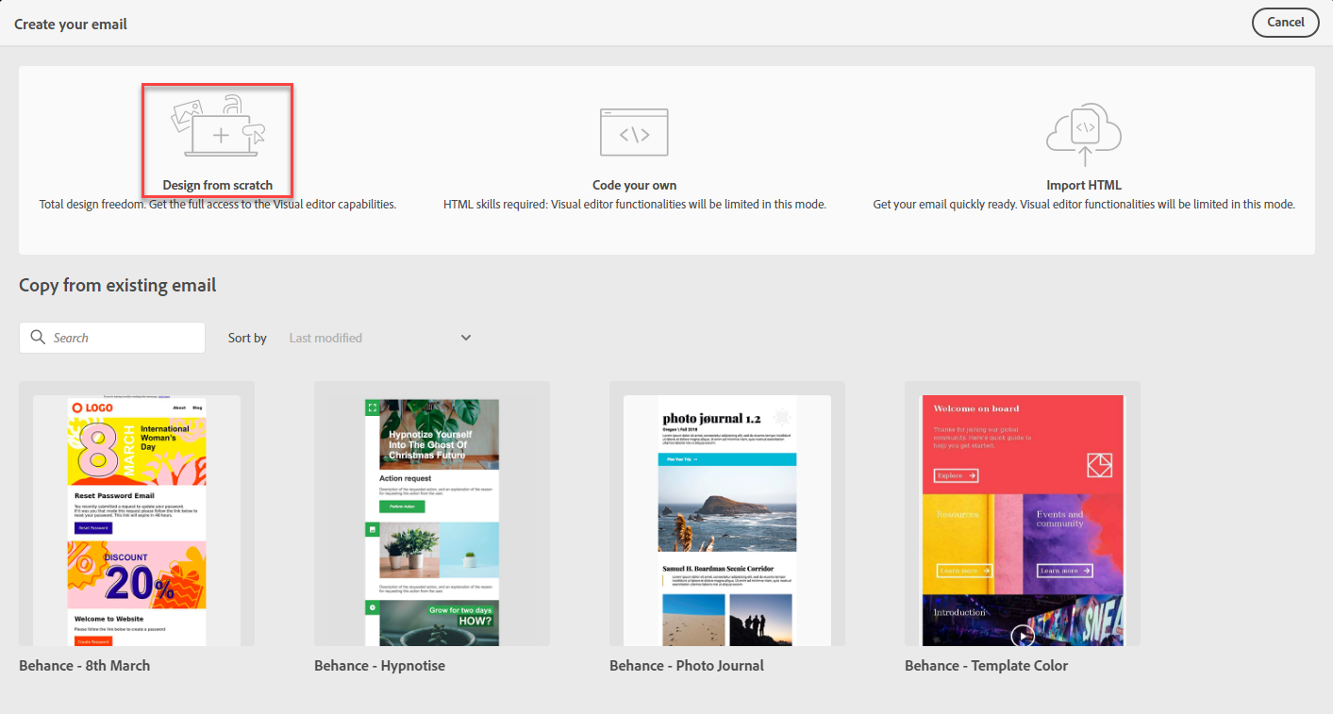Click the Import HTML cloud icon
The height and width of the screenshot is (714, 1333).
[1084, 135]
